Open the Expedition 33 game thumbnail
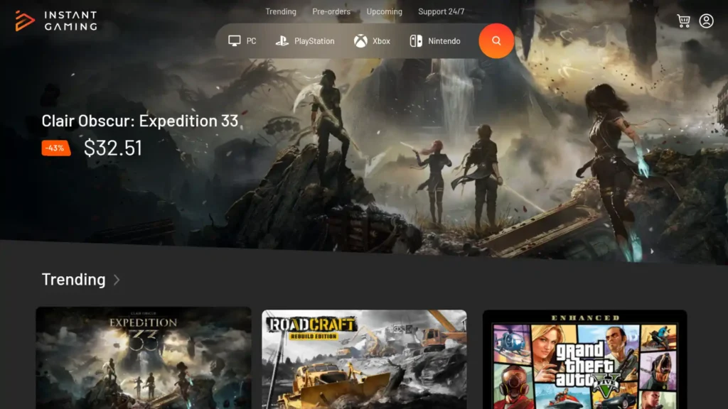This screenshot has width=728, height=409. [x=144, y=358]
